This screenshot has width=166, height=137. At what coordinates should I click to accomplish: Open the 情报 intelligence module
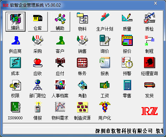click(x=38, y=111)
